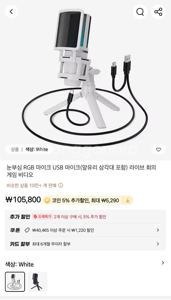Tap the gold coin icon

[x=47, y=200]
